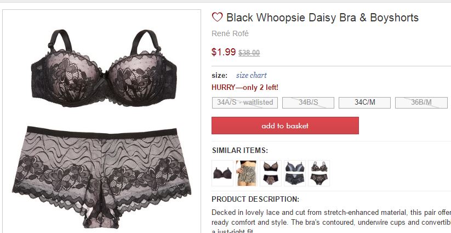Open the René Rofé brand link
Screen dimensions: 451x233
(x=230, y=33)
